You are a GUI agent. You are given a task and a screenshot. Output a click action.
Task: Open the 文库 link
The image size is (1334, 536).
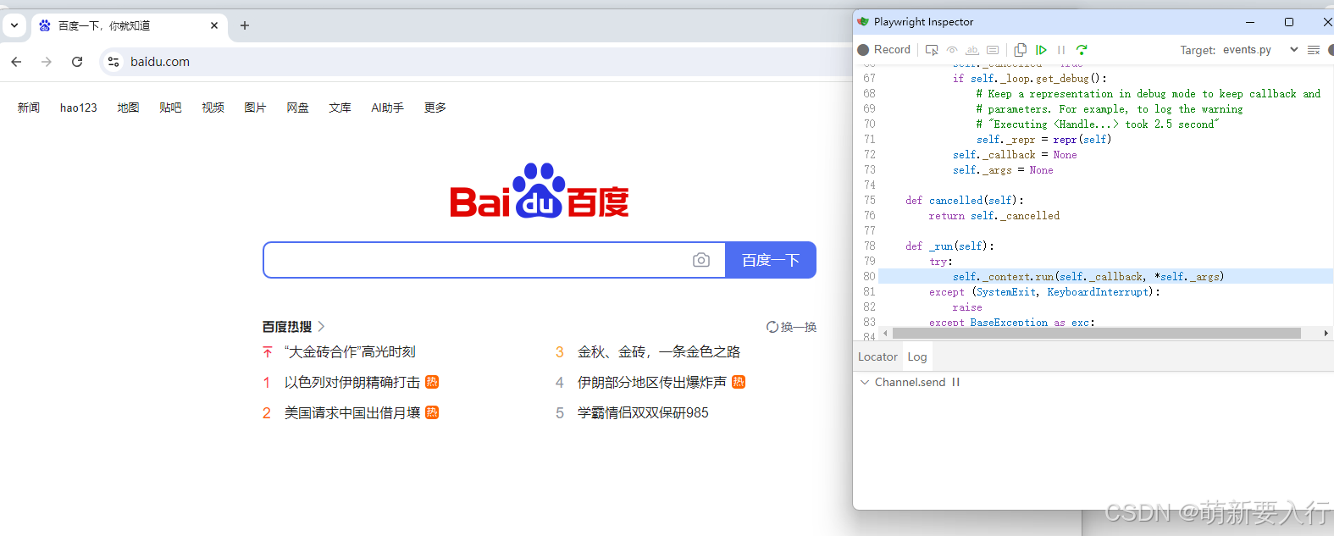[x=340, y=108]
